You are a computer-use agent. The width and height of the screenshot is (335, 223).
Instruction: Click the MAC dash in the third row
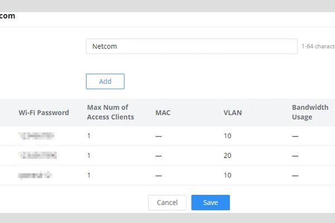pos(159,175)
